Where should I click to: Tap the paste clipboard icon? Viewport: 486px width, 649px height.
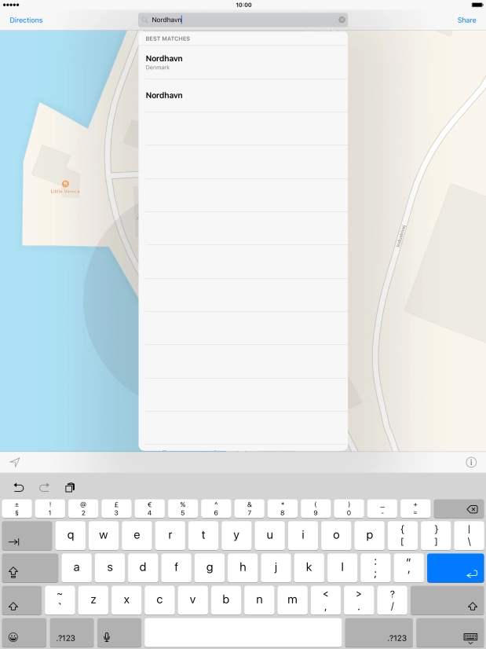click(x=70, y=487)
